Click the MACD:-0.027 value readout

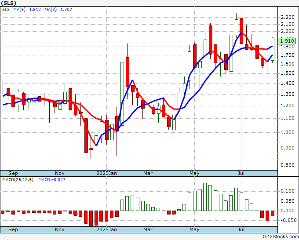click(52, 180)
